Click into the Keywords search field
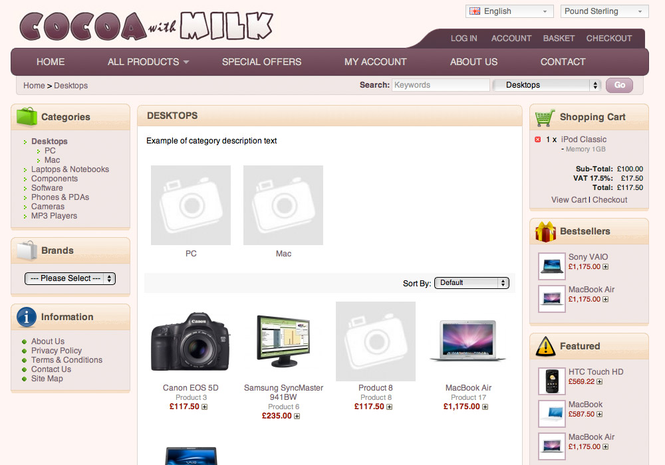This screenshot has height=465, width=665. (441, 85)
